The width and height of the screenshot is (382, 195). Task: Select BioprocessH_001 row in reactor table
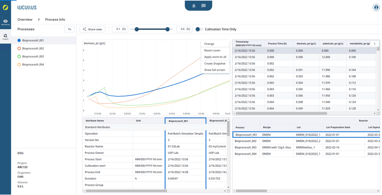pyautogui.click(x=306, y=135)
